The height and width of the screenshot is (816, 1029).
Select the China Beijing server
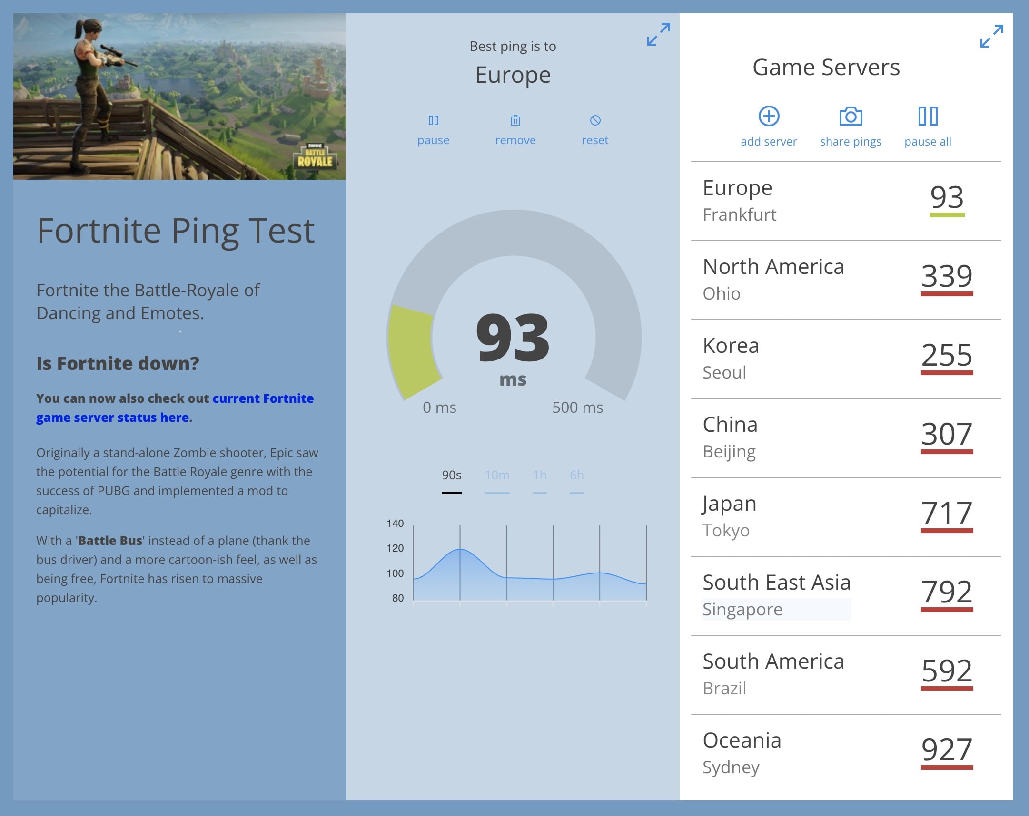pyautogui.click(x=846, y=438)
